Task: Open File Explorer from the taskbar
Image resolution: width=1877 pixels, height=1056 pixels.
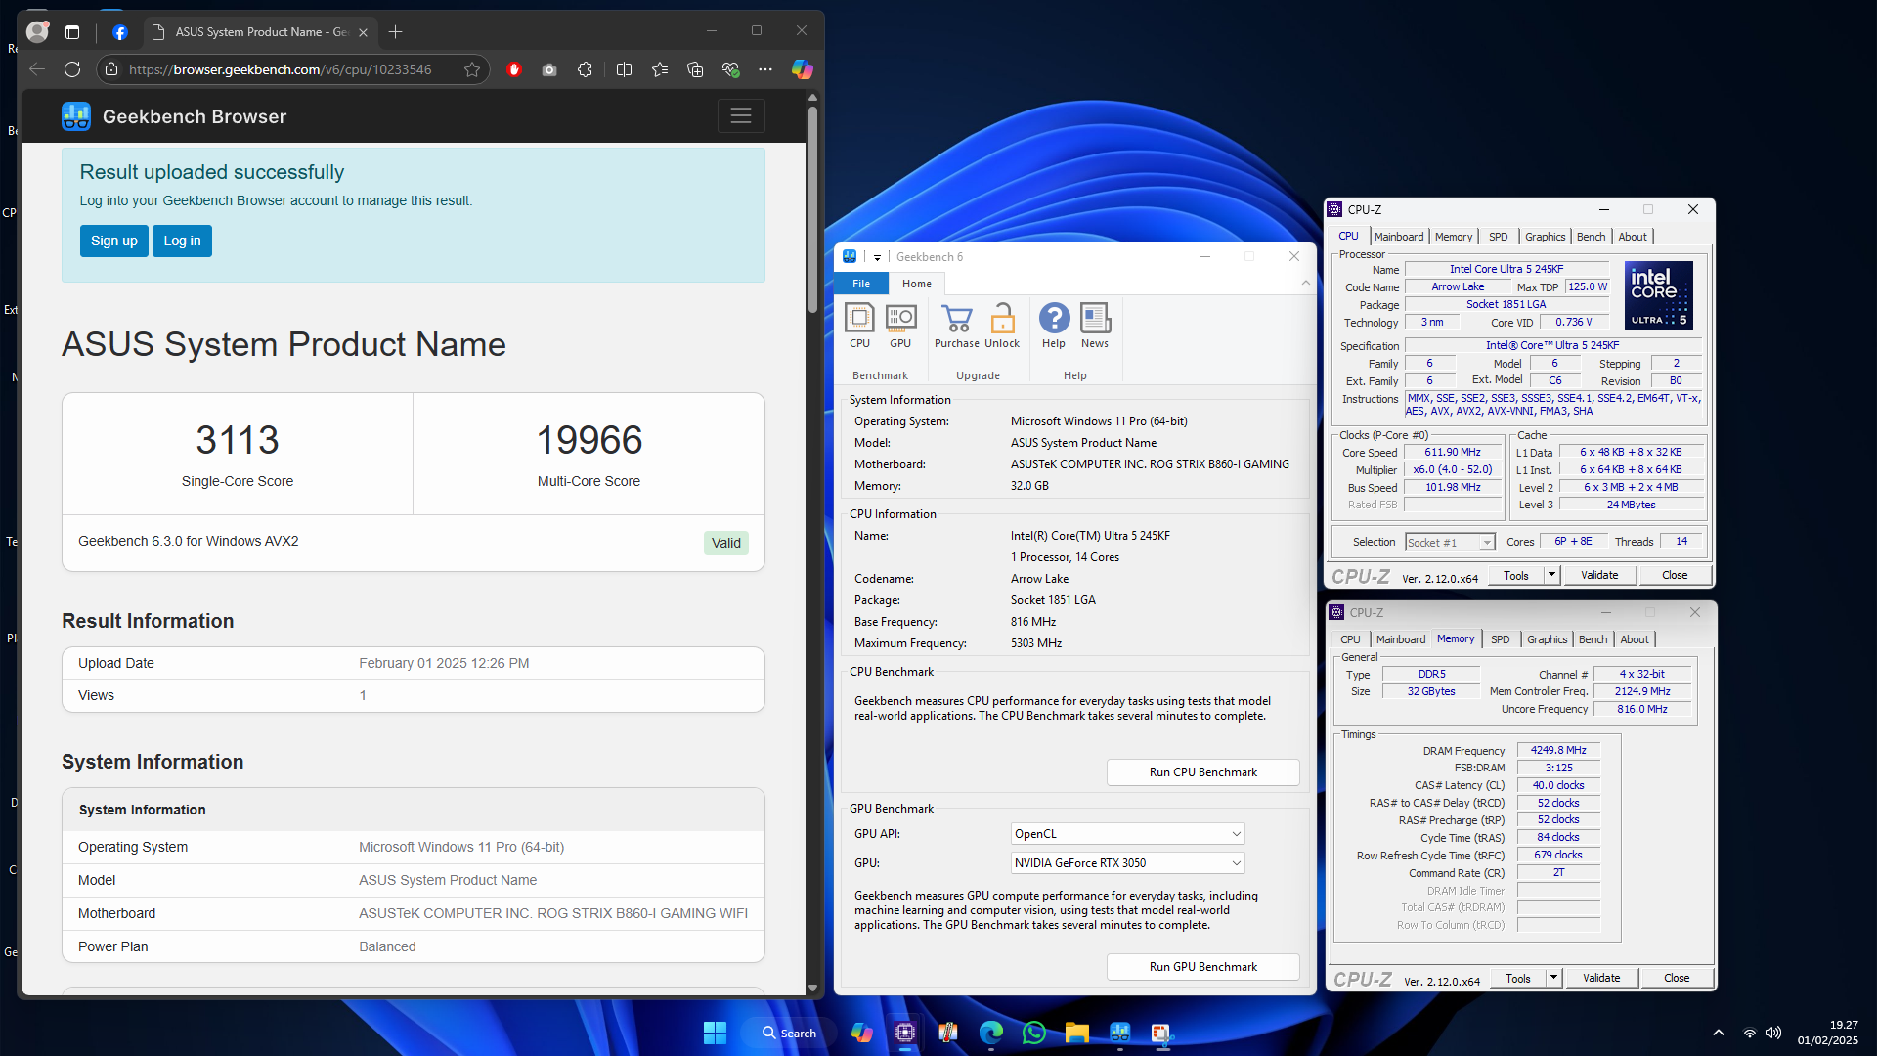Action: [1076, 1033]
